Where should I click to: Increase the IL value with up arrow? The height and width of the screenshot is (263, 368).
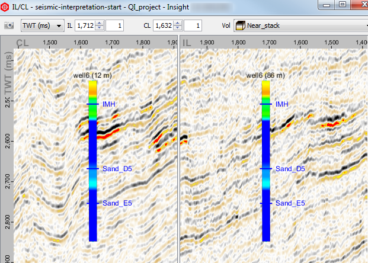100,23
